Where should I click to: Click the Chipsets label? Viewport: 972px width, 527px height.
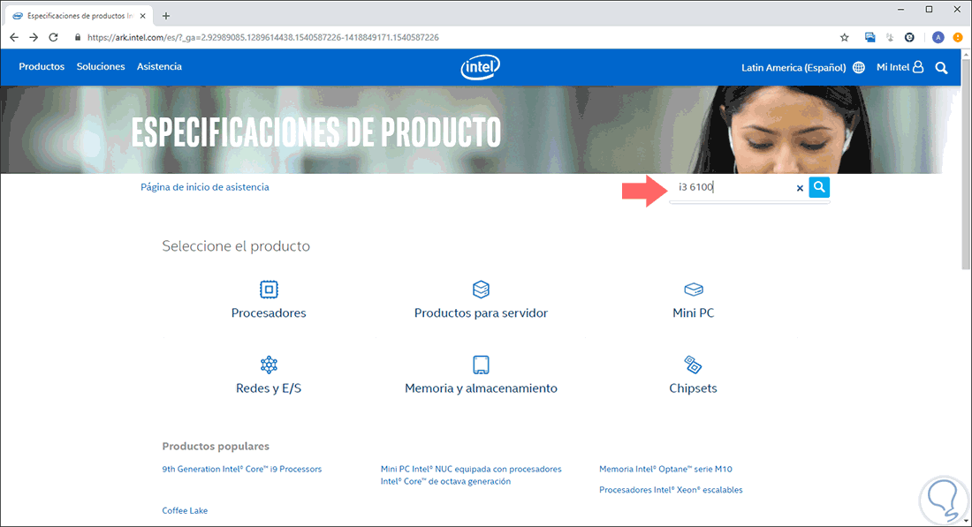[693, 388]
